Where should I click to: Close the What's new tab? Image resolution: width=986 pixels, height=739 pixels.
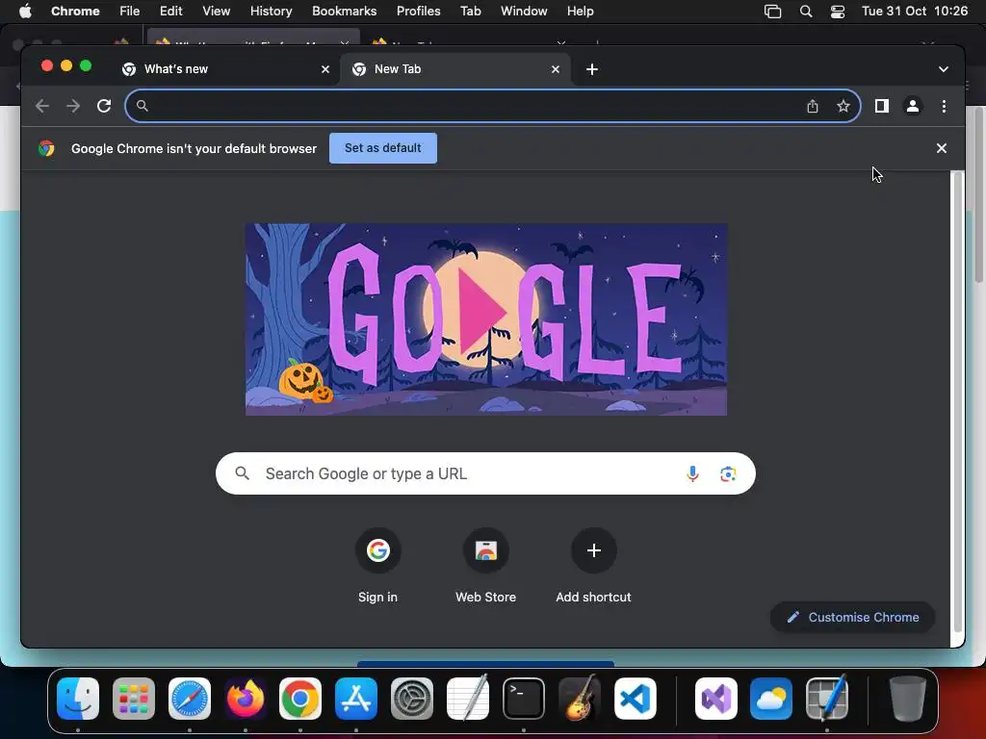click(x=325, y=69)
